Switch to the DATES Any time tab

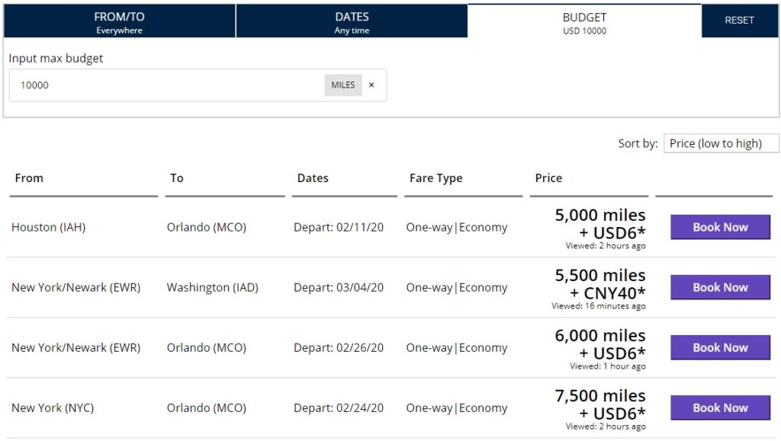[352, 22]
